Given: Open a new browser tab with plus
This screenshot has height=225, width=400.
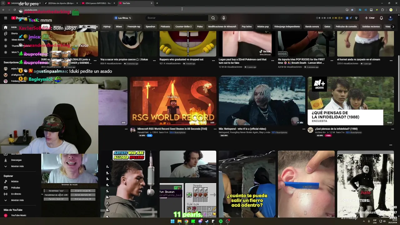Looking at the screenshot, I should (157, 3).
